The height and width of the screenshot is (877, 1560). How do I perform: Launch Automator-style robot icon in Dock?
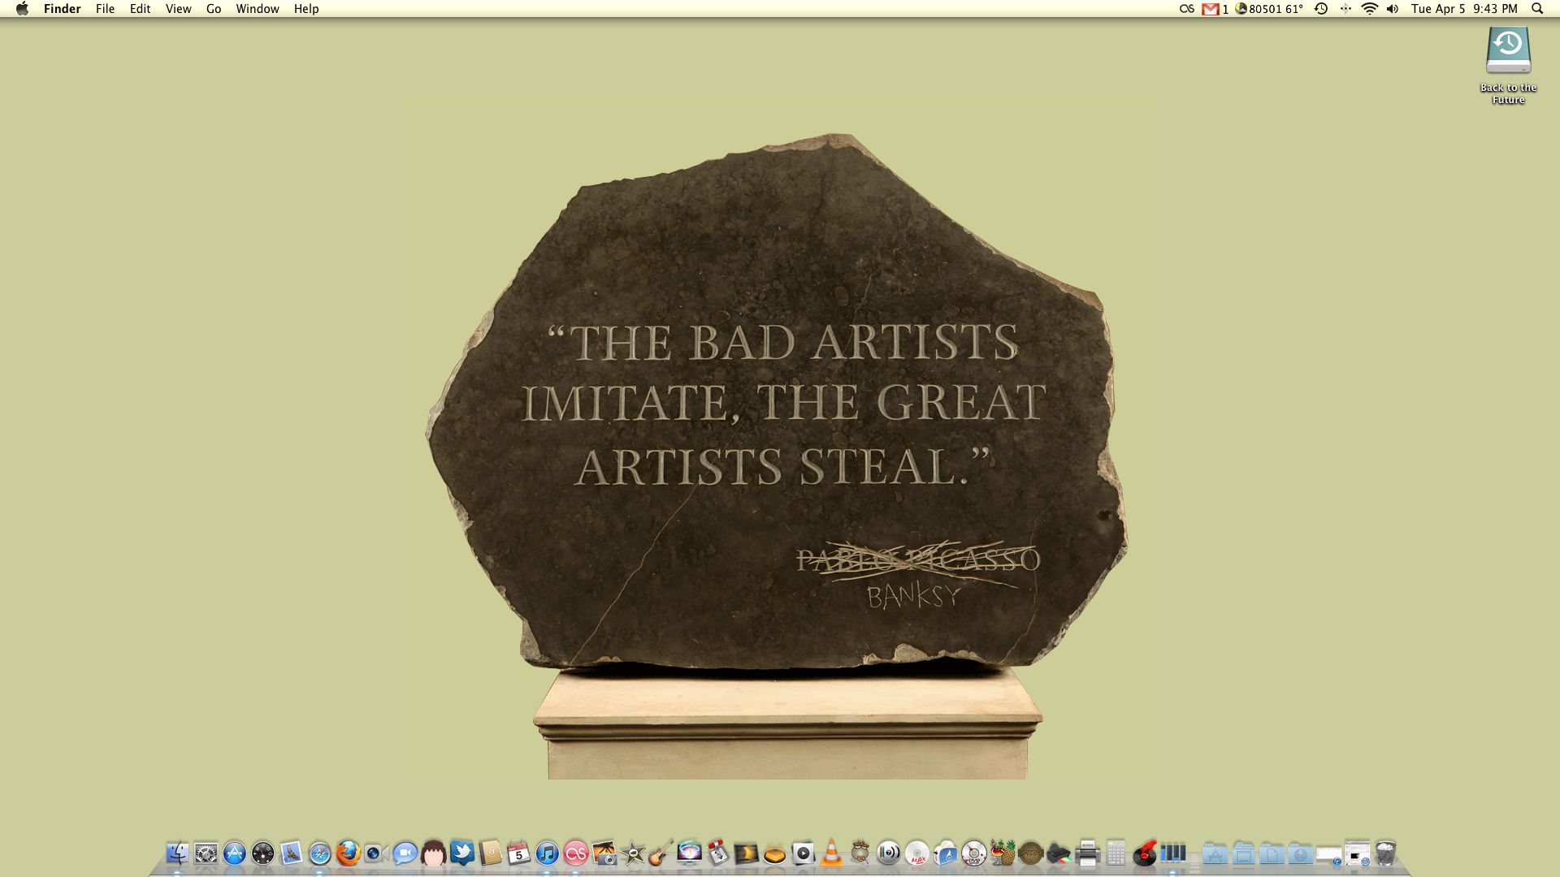click(717, 853)
